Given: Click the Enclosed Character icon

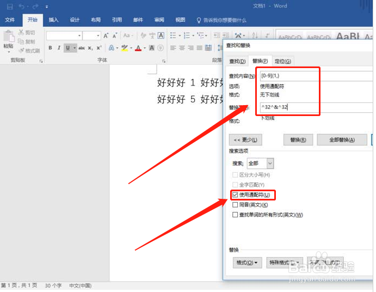Looking at the screenshot, I should point(161,48).
